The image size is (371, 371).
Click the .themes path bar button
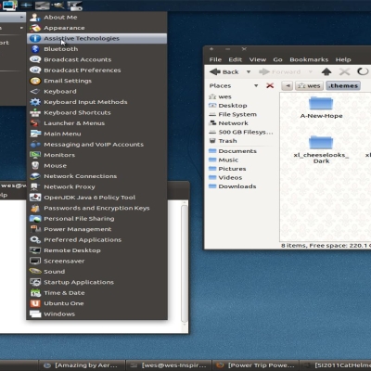click(x=343, y=85)
